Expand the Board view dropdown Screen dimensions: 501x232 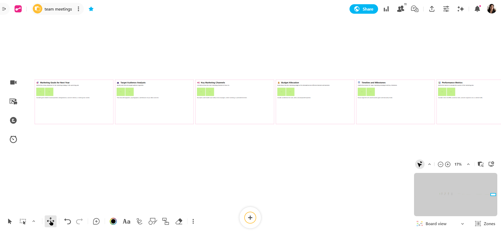pos(462,224)
